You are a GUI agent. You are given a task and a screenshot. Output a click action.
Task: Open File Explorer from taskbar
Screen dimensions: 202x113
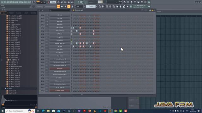point(48,111)
